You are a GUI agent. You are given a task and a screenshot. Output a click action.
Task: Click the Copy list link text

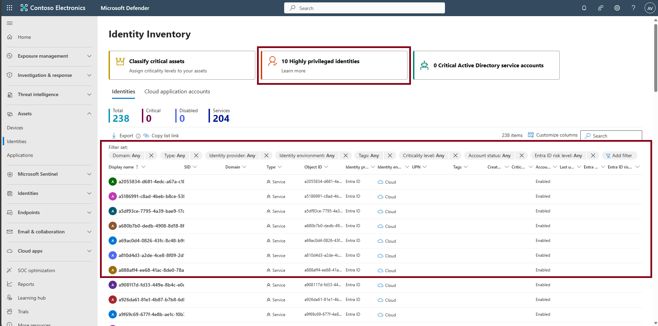165,136
